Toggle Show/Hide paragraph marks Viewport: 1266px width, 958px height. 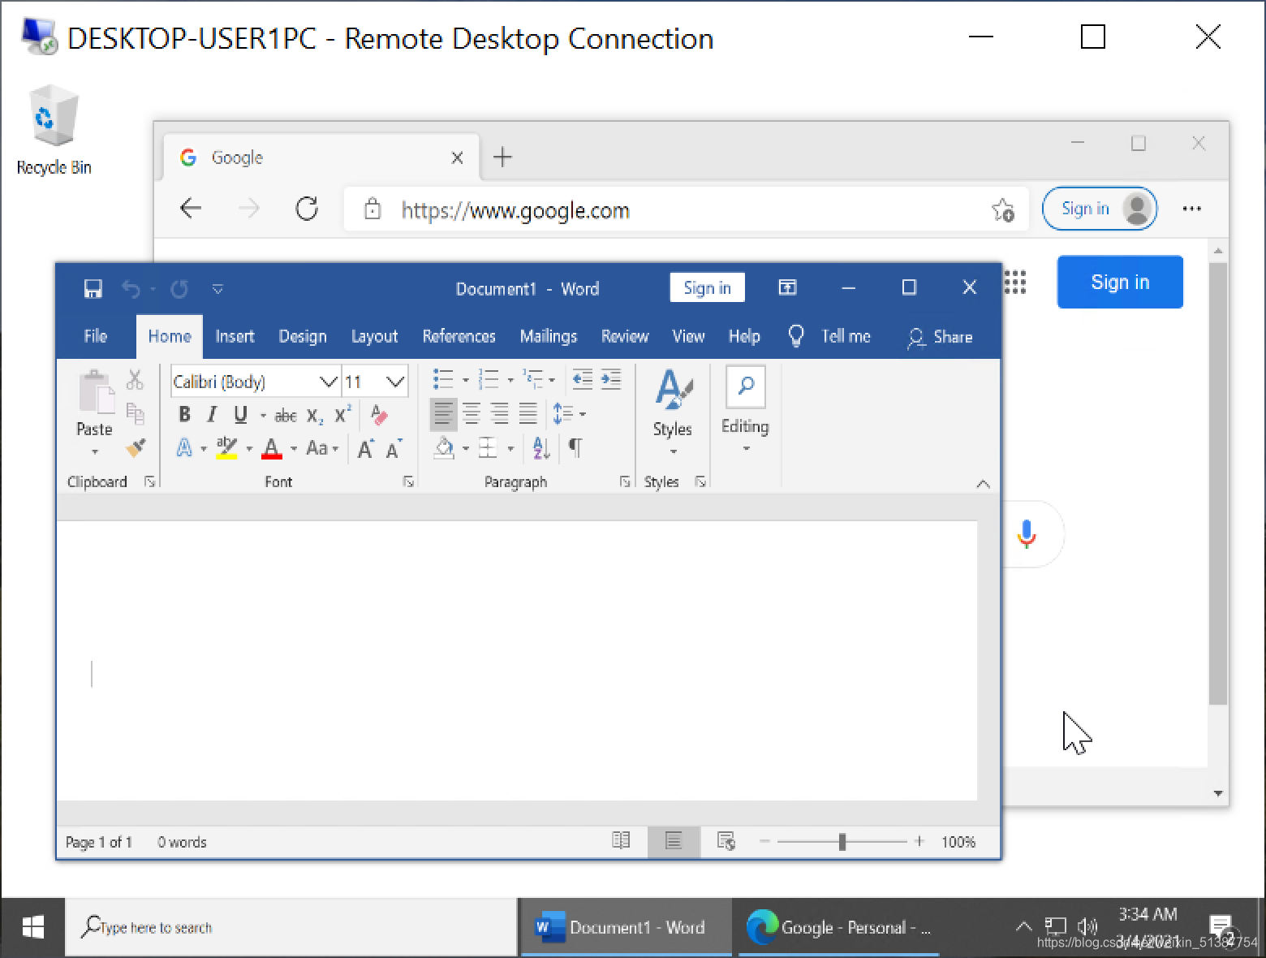tap(575, 448)
